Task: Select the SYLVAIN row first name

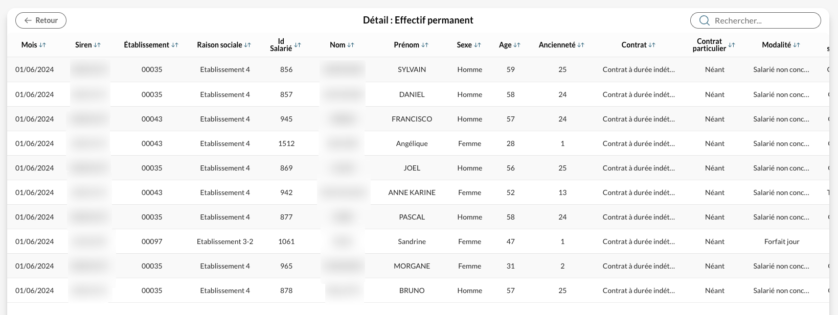Action: pos(412,69)
